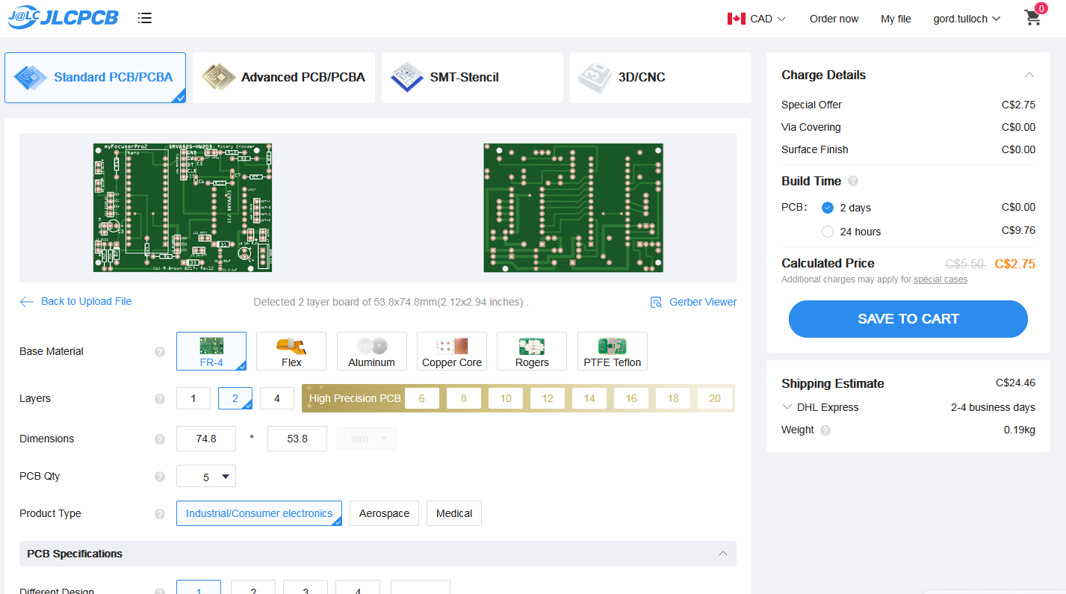Click the help icon next to Build Time

[853, 181]
